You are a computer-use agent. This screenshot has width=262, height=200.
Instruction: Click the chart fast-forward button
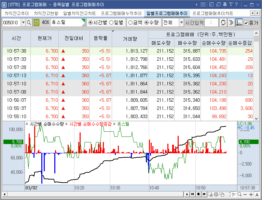coord(204,194)
